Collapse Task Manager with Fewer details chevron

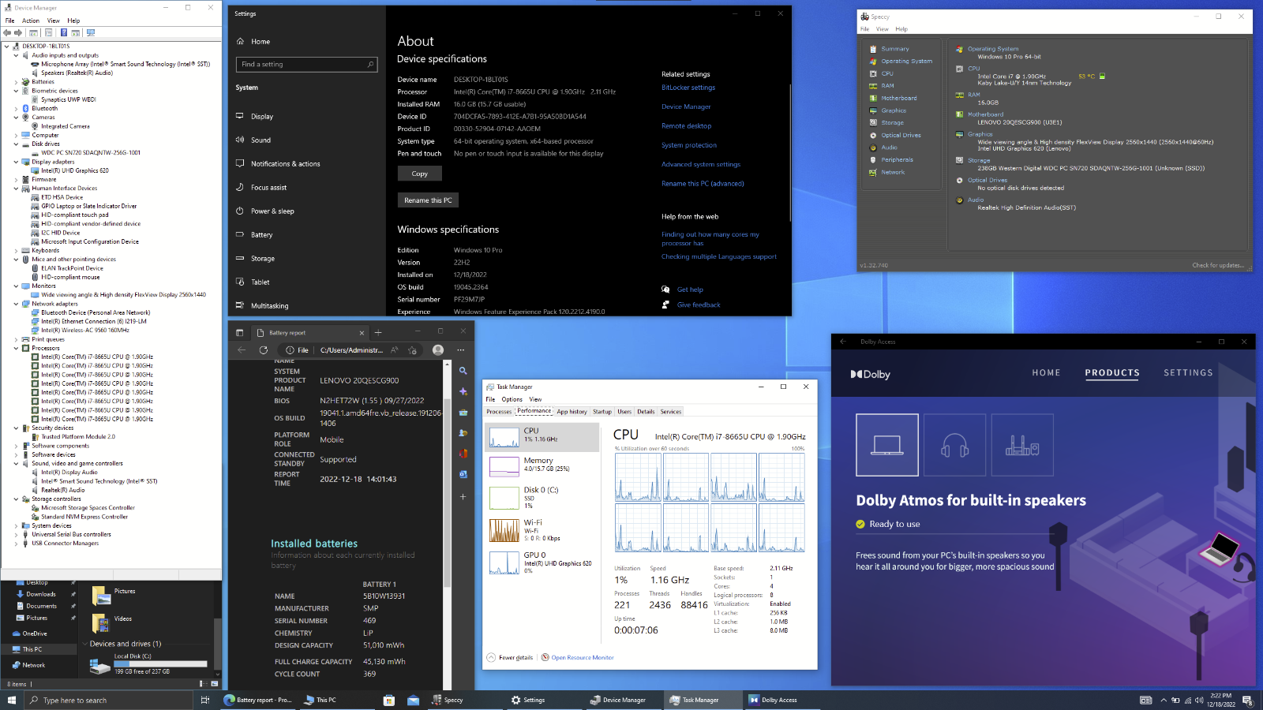point(491,657)
